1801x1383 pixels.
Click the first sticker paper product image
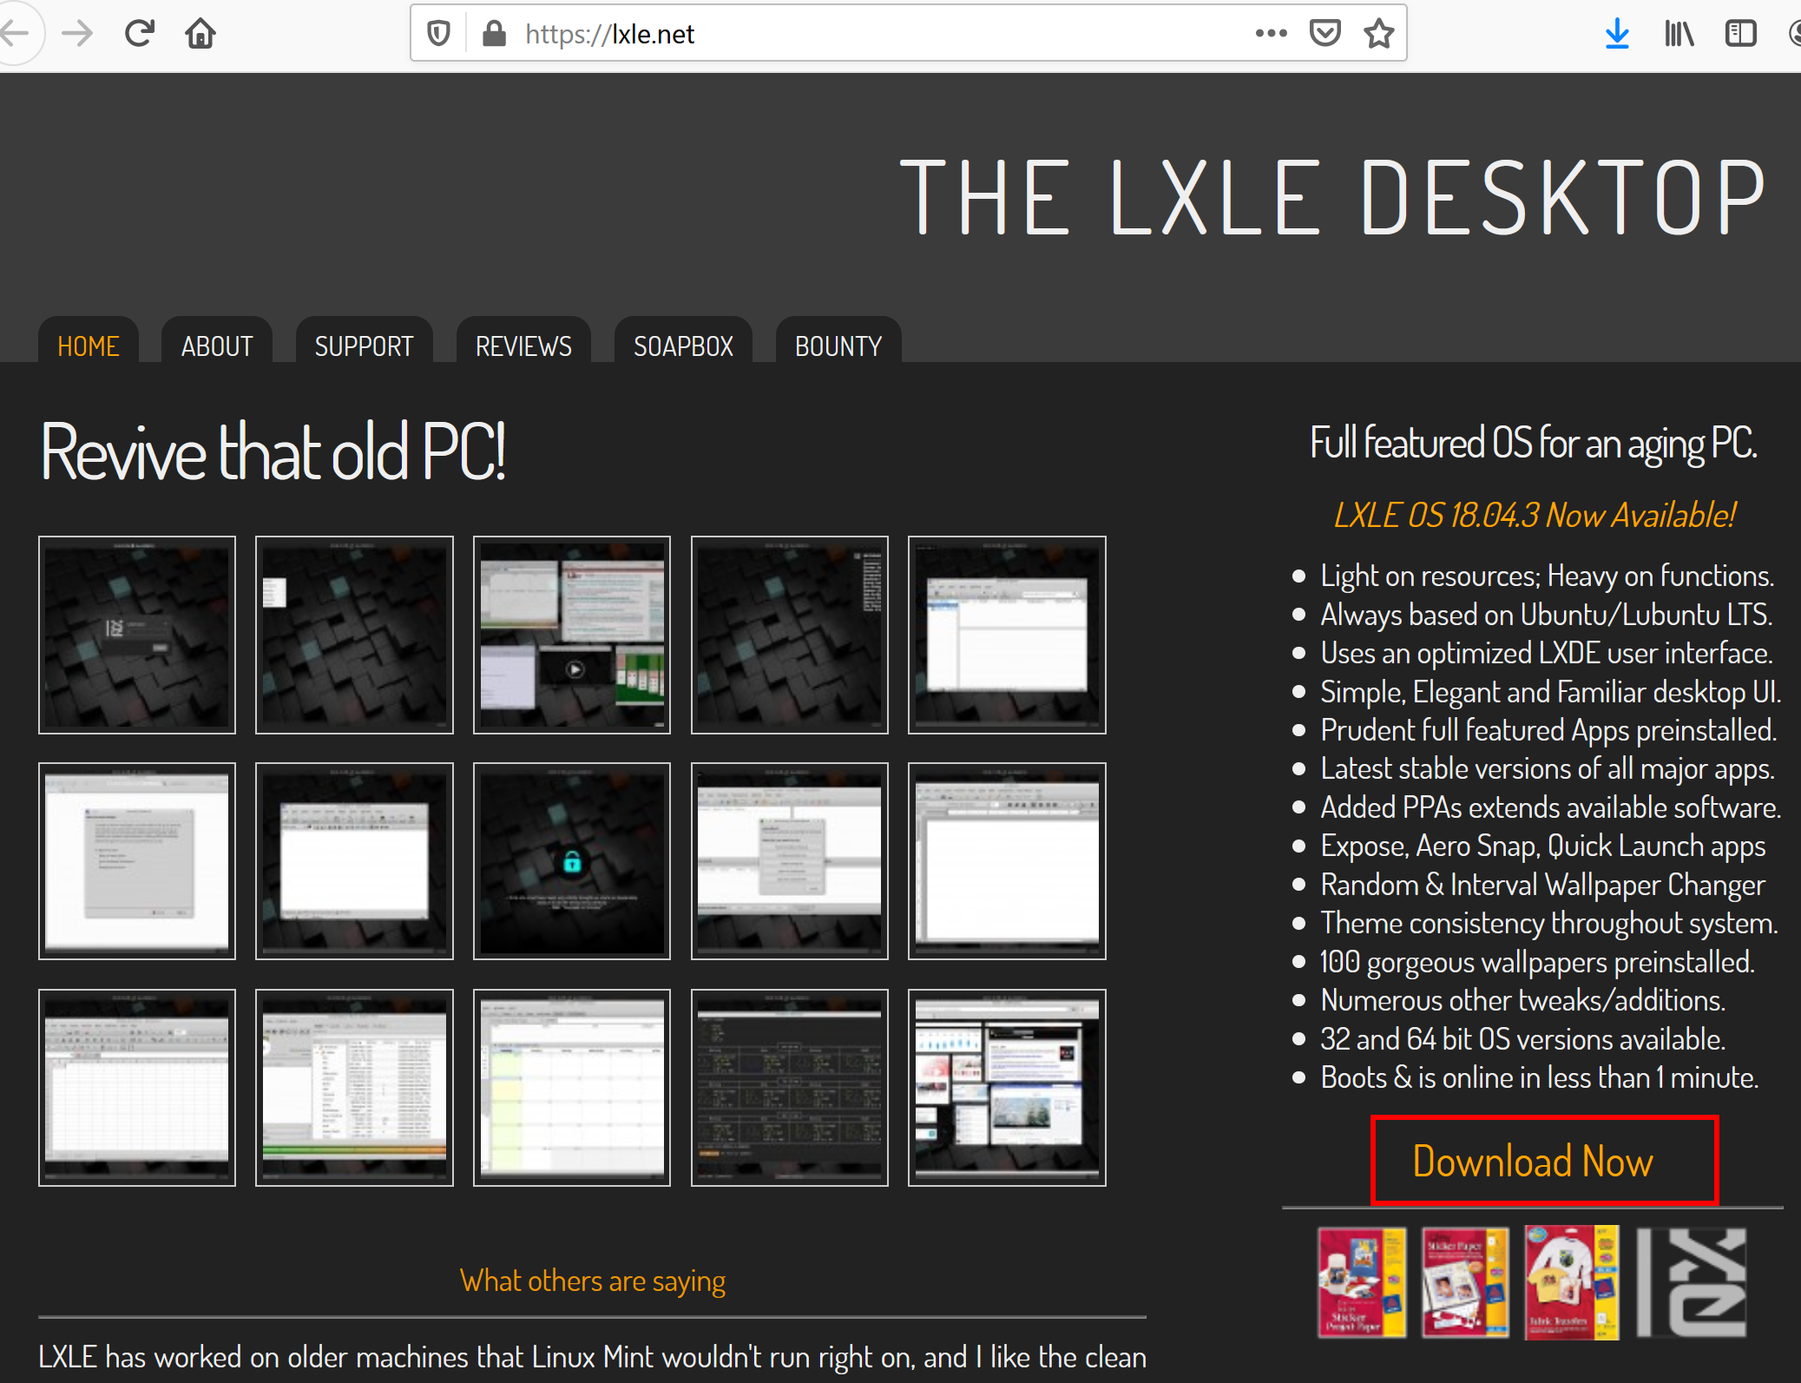[x=1362, y=1282]
